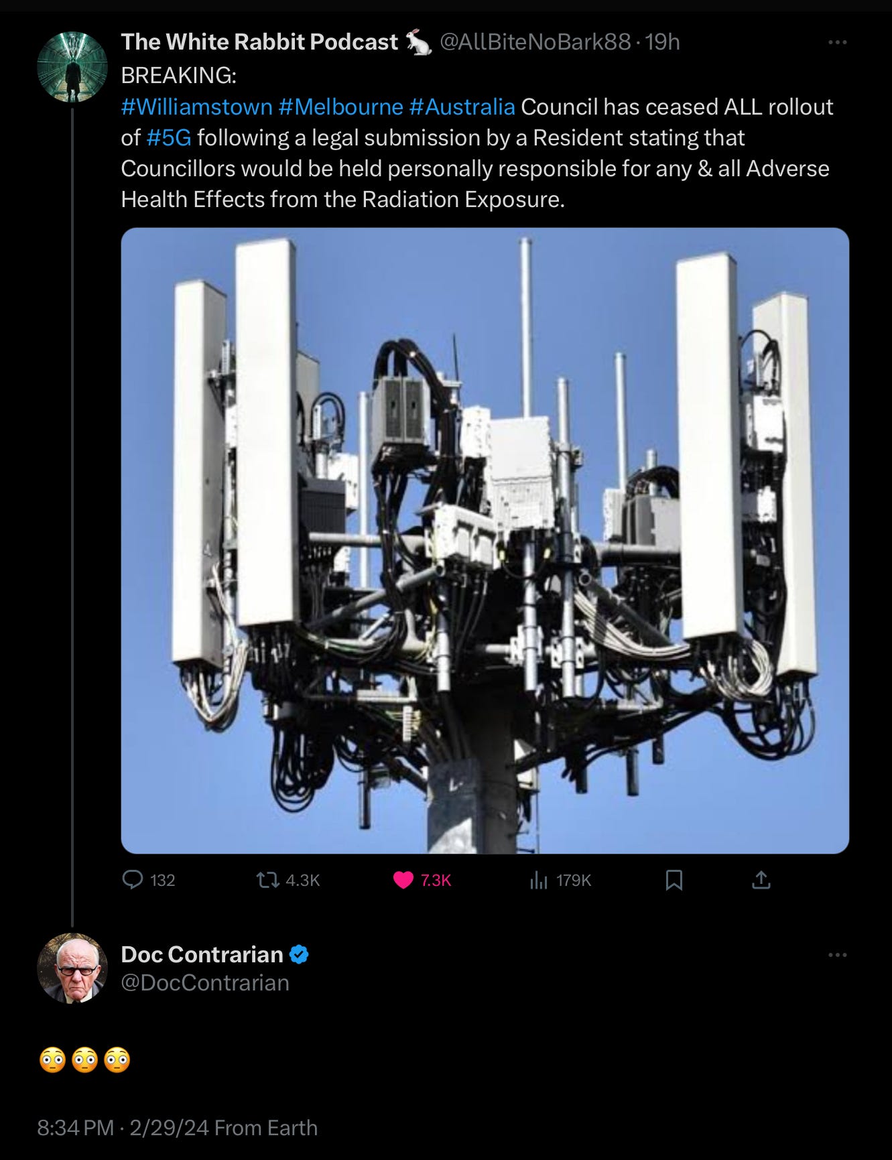Open more options on Doc Contrarian post
This screenshot has width=892, height=1160.
(838, 954)
